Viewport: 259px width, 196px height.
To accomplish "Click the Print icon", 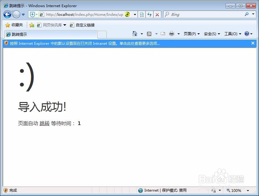I will click(171, 34).
